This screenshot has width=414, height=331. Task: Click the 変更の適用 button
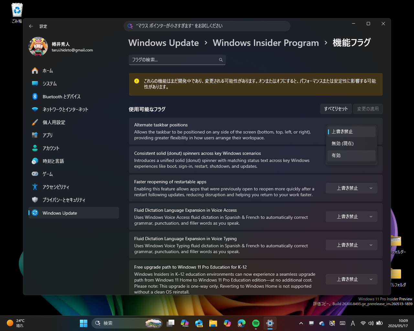pos(368,109)
